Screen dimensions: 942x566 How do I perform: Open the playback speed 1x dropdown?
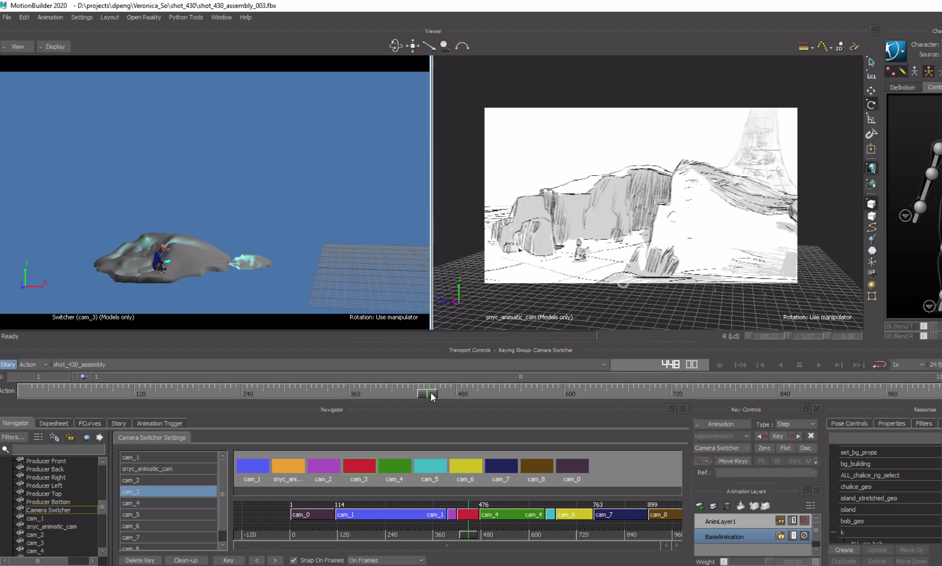click(x=908, y=365)
